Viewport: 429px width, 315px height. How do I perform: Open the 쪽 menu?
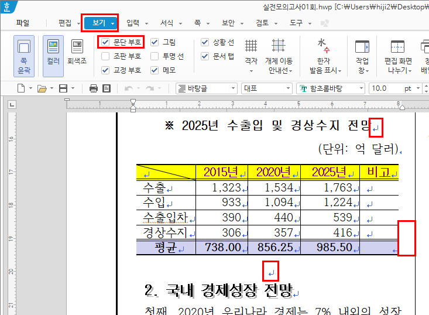[x=197, y=23]
